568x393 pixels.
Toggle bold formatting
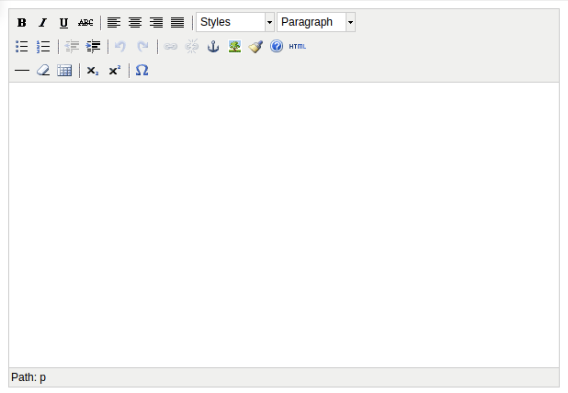[x=22, y=22]
